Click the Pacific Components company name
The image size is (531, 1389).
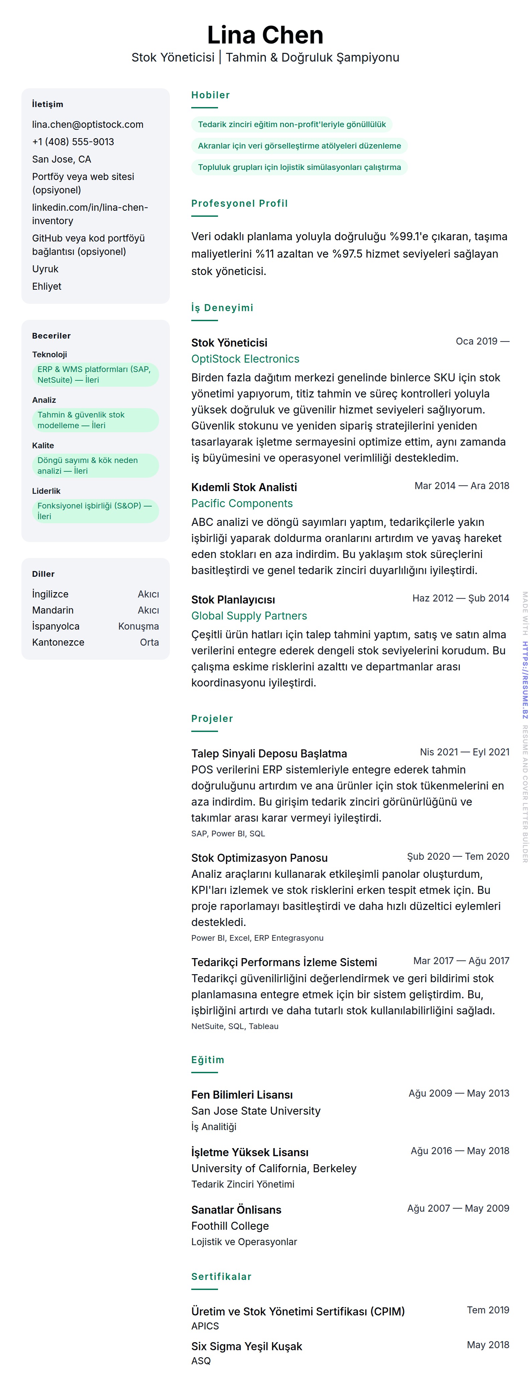[x=241, y=503]
